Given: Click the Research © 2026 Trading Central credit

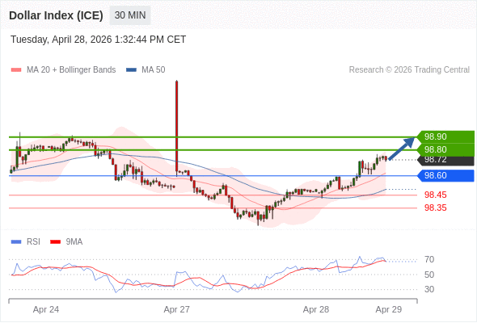Looking at the screenshot, I should click(409, 70).
